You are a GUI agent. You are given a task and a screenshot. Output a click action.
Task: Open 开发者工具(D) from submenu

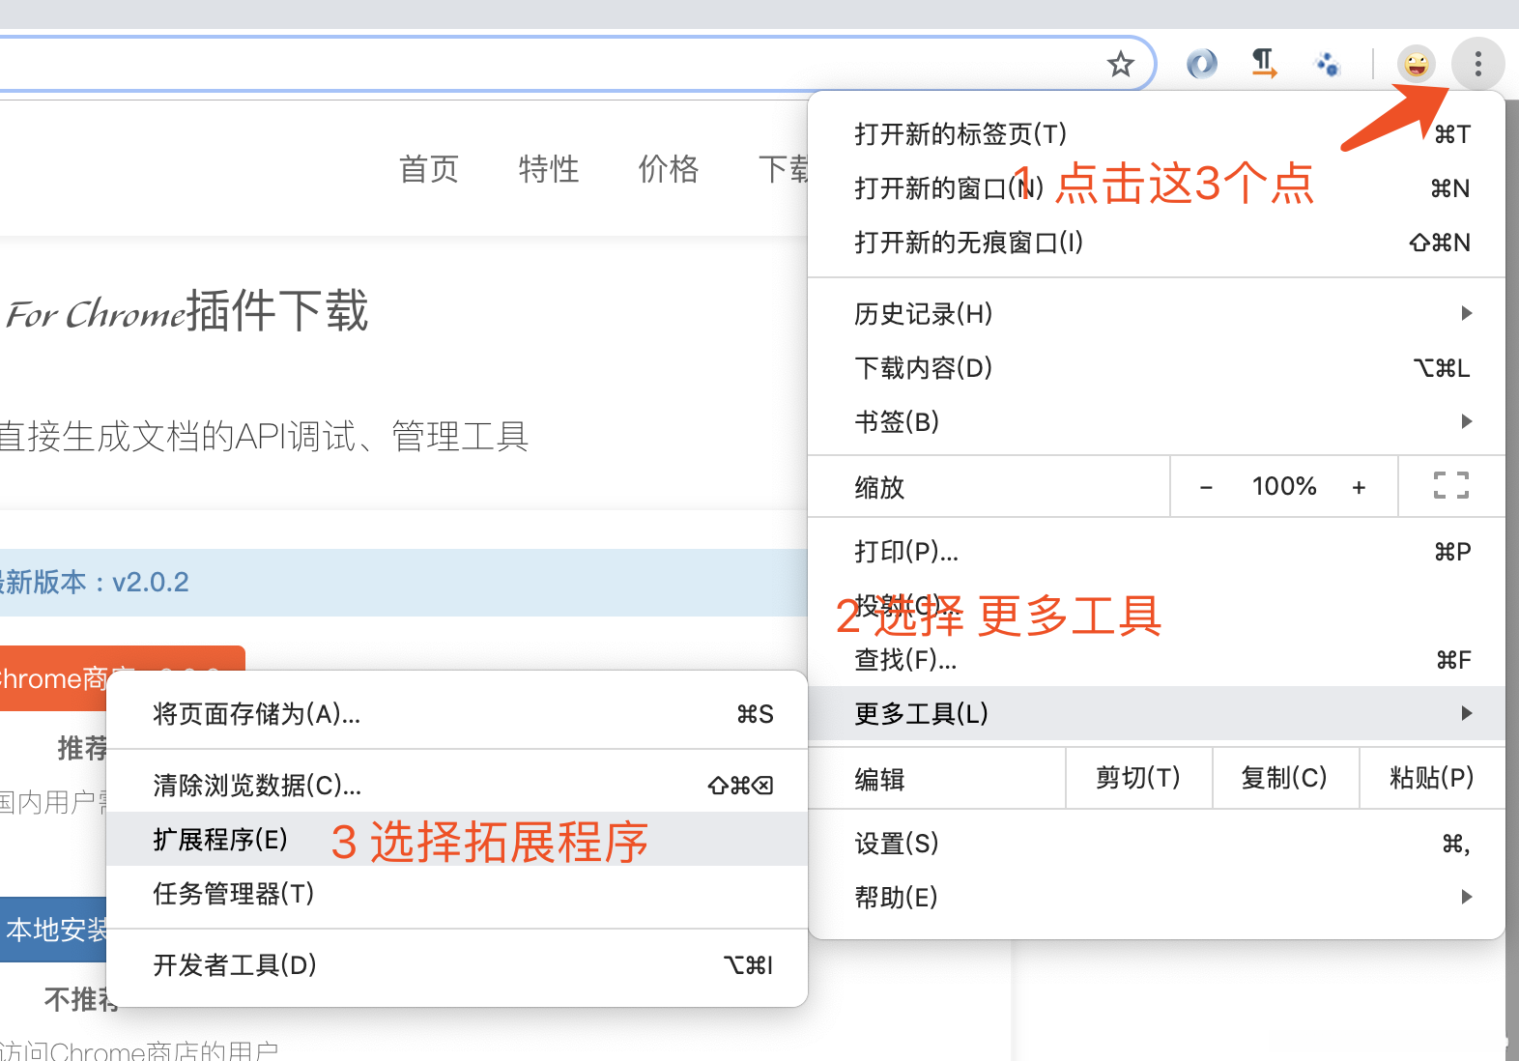(457, 964)
